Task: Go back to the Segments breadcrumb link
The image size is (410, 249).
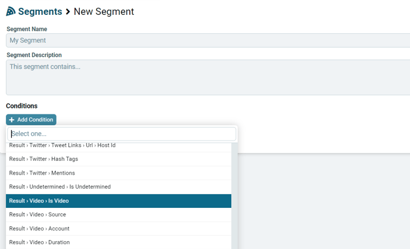Action: [x=40, y=11]
